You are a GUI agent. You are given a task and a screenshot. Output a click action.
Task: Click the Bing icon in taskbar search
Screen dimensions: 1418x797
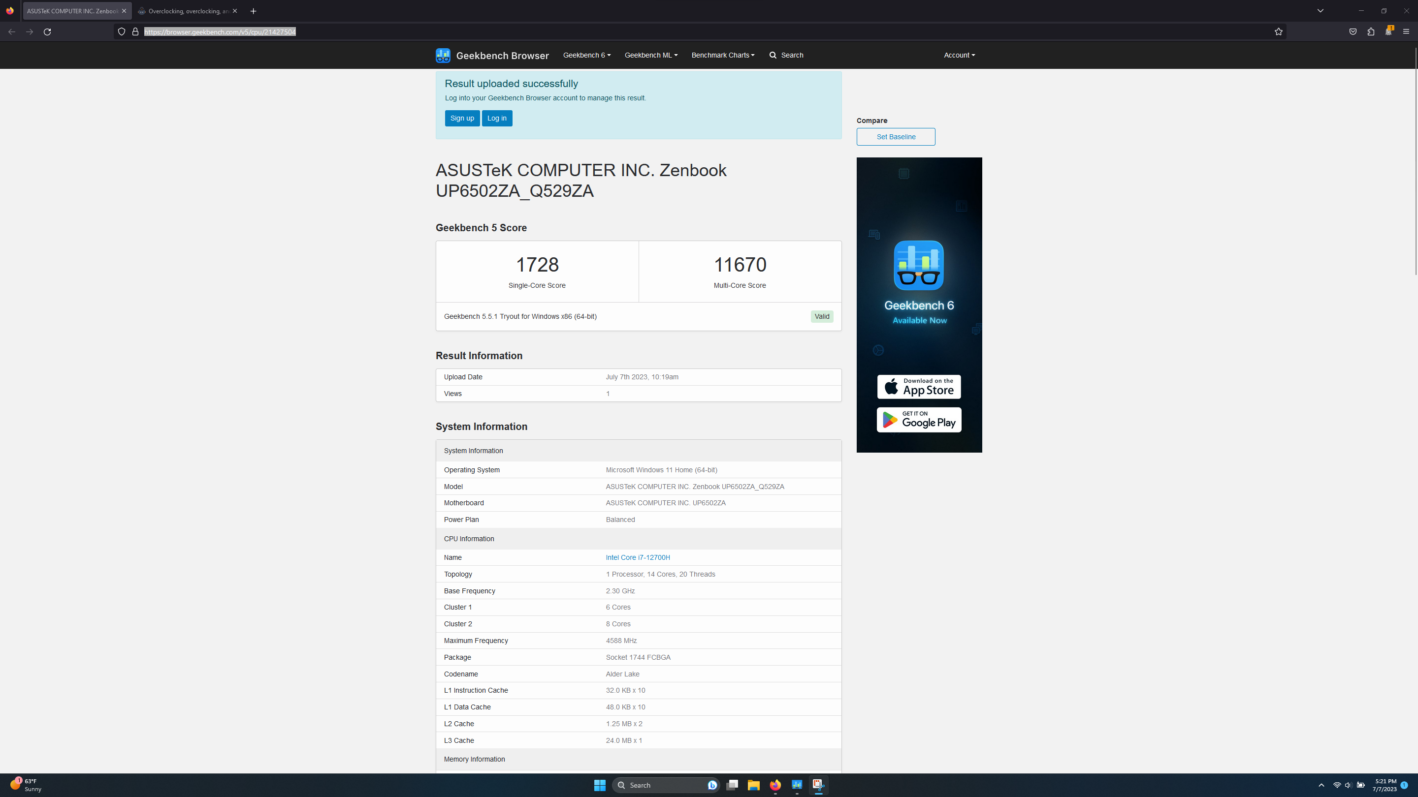(712, 785)
